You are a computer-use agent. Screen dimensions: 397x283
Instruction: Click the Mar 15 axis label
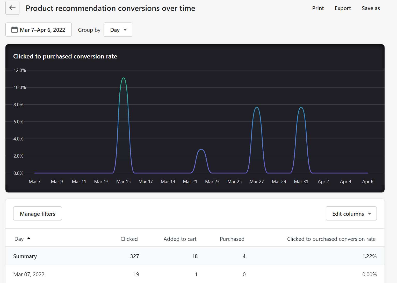[124, 182]
